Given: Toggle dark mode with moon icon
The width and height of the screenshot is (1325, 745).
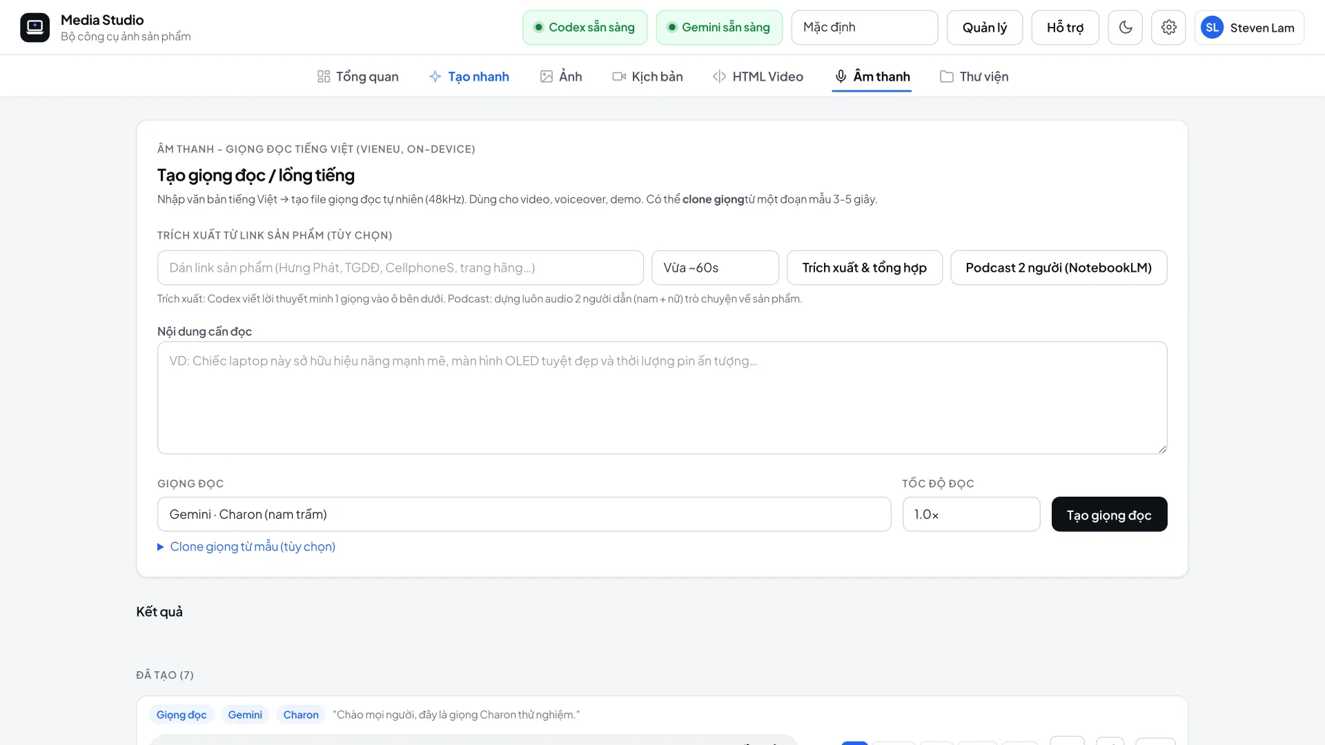Looking at the screenshot, I should click(1126, 28).
